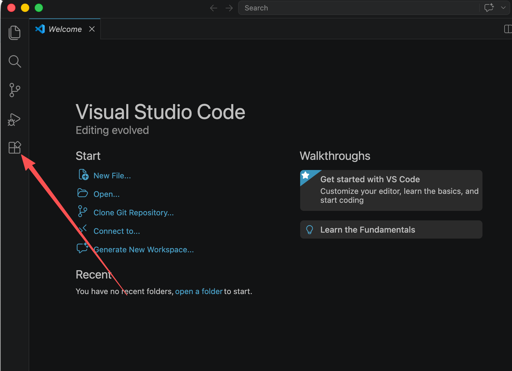Click the lightbulb icon on Learn the Fundamentals
Viewport: 512px width, 371px height.
coord(310,230)
